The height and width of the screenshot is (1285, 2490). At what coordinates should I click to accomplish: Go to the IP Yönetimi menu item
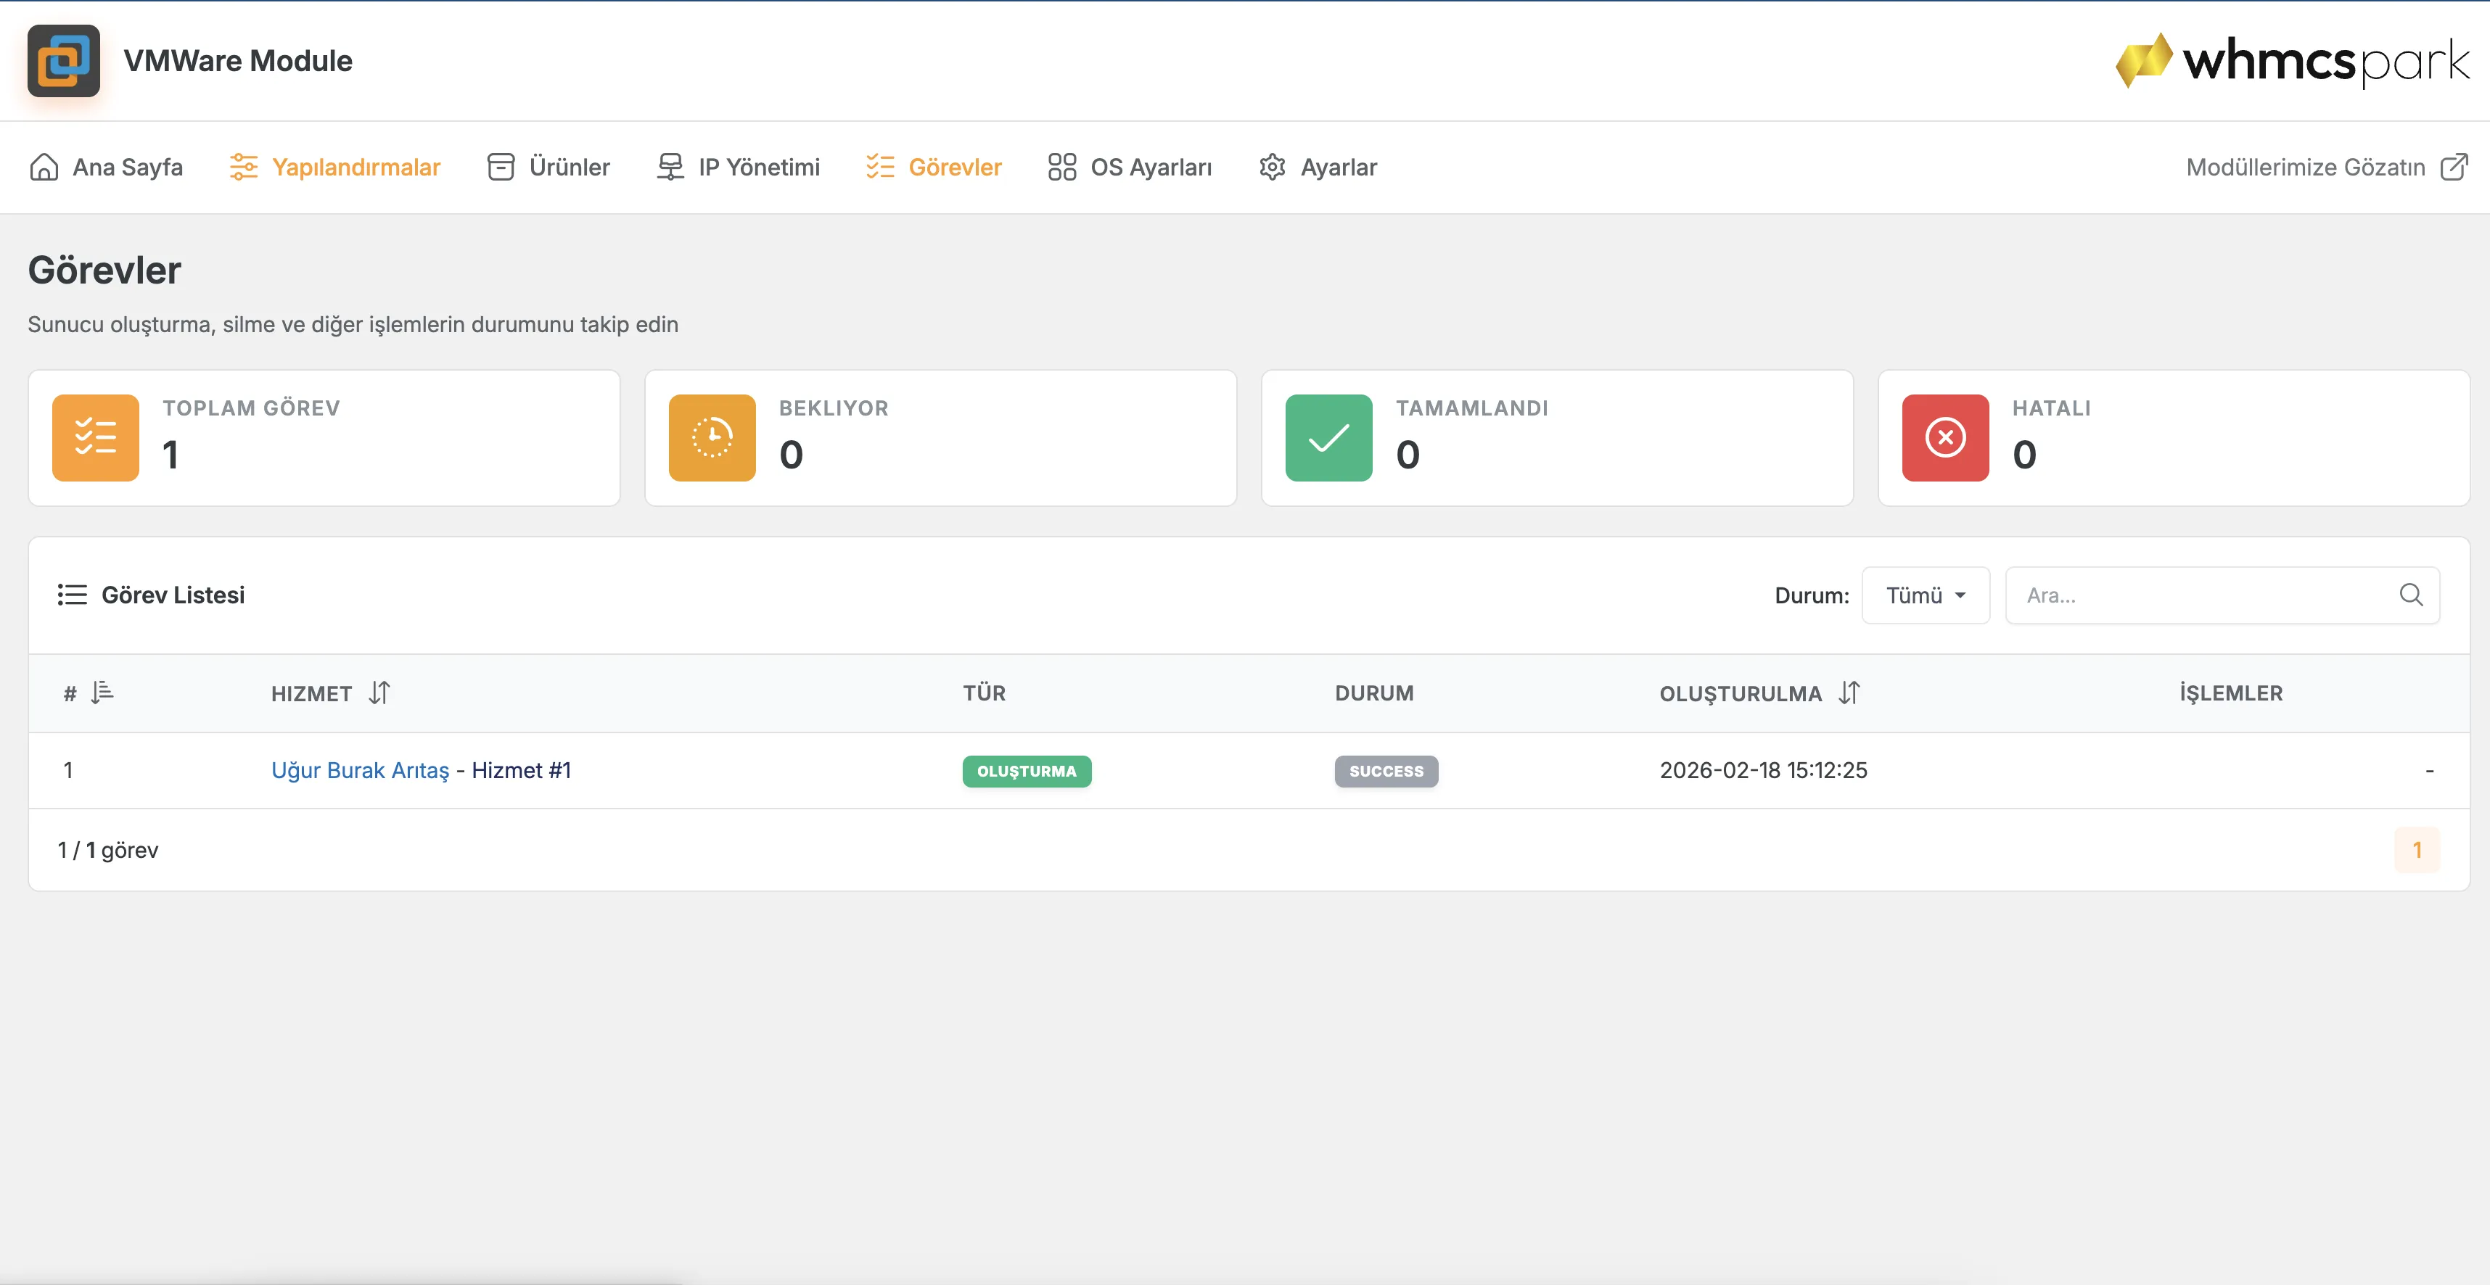[738, 167]
